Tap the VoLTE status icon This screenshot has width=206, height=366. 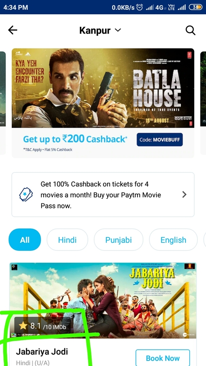[171, 8]
